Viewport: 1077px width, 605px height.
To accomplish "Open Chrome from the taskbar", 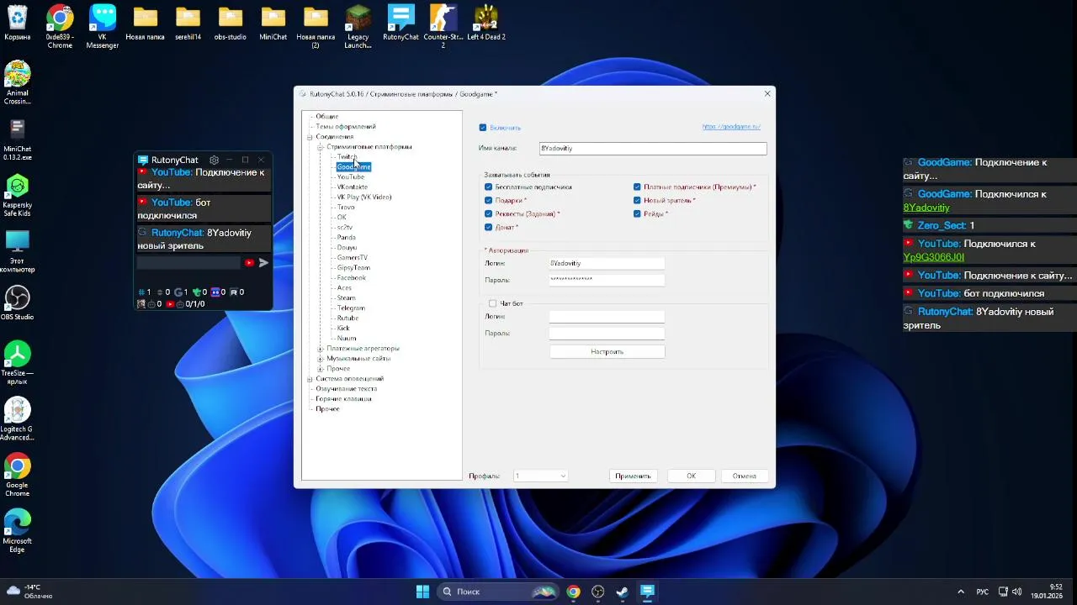I will (x=573, y=592).
